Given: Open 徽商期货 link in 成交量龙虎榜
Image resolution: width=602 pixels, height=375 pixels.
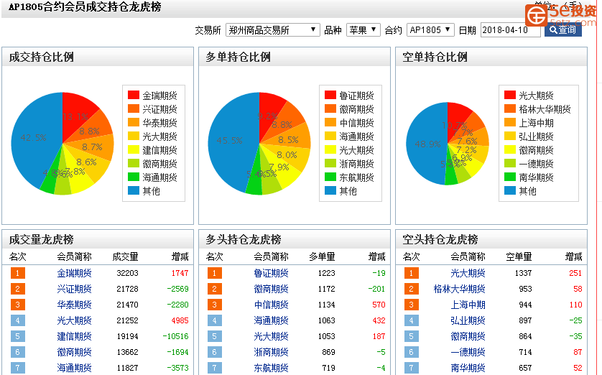Looking at the screenshot, I should coord(74,352).
